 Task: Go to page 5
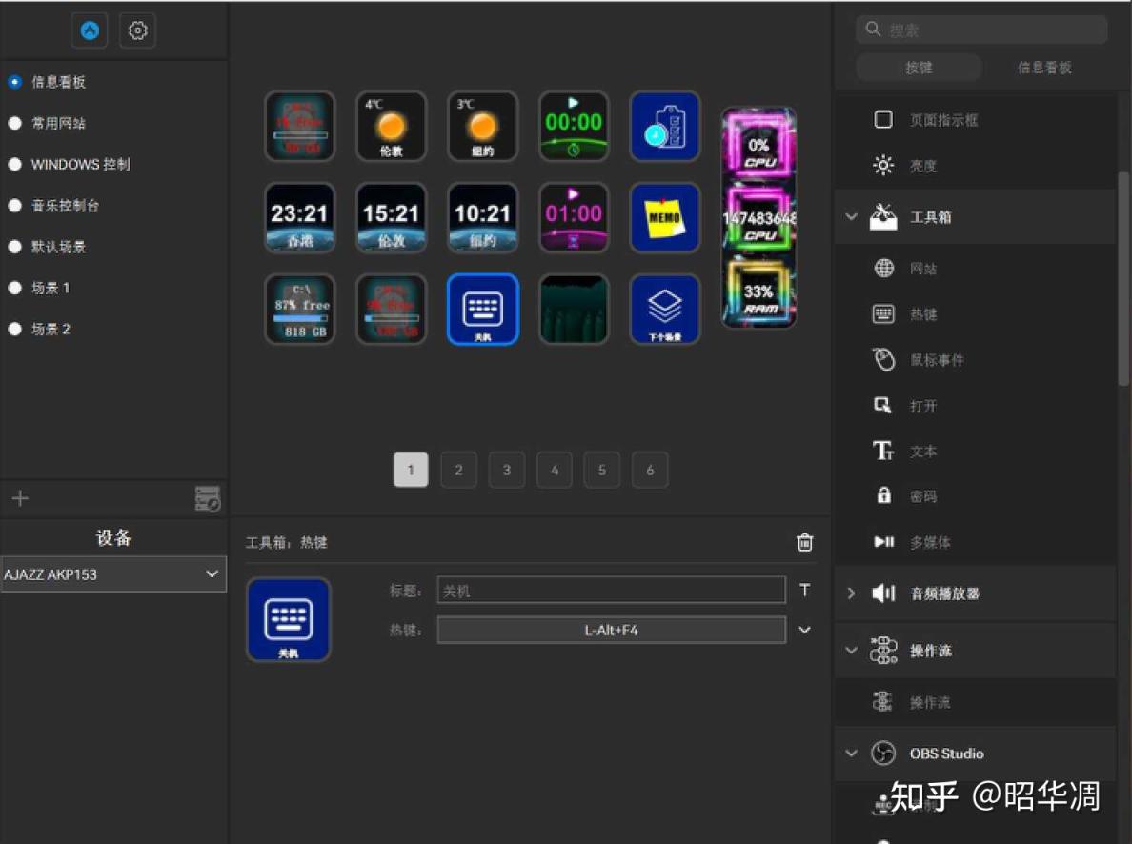602,470
